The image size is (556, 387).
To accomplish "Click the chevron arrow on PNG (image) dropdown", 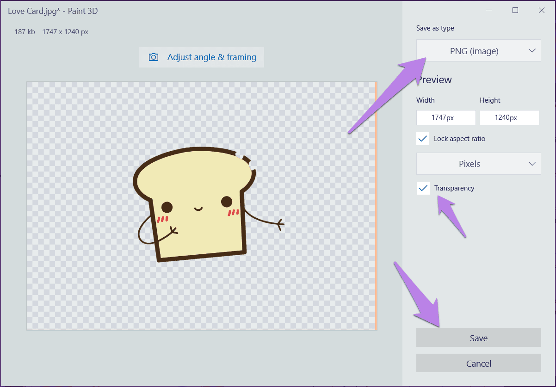I will coord(532,51).
